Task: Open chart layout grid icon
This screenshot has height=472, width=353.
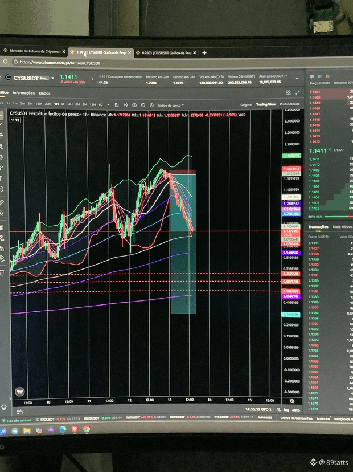Action: tap(288, 93)
